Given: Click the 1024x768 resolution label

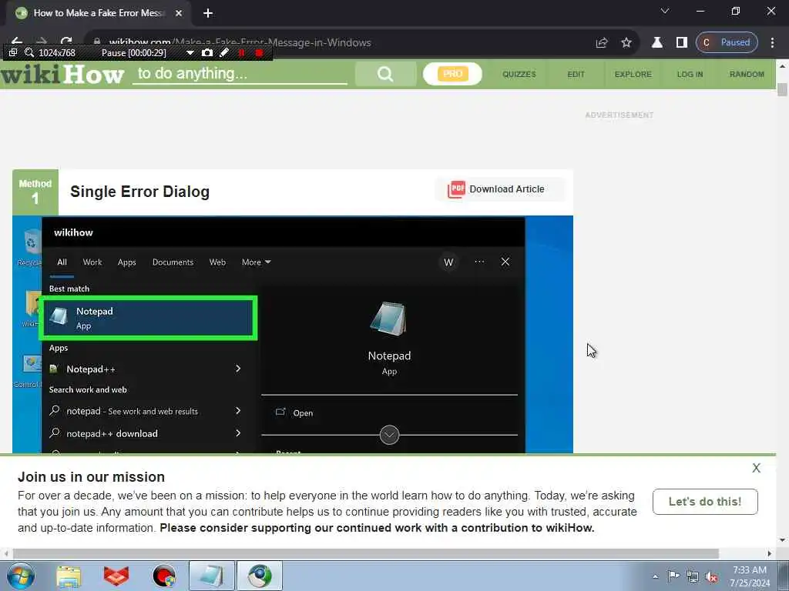Looking at the screenshot, I should click(57, 53).
